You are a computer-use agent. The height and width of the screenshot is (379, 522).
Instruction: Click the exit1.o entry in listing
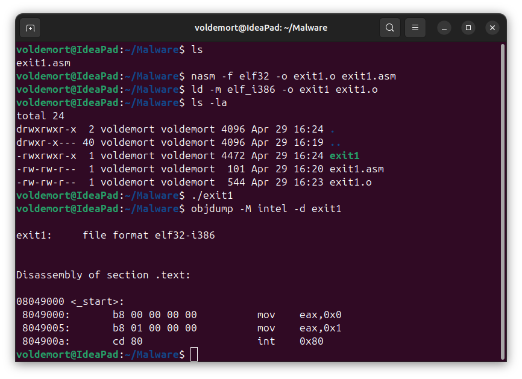[351, 183]
